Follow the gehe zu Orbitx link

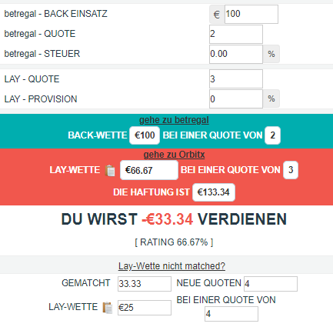coord(174,155)
